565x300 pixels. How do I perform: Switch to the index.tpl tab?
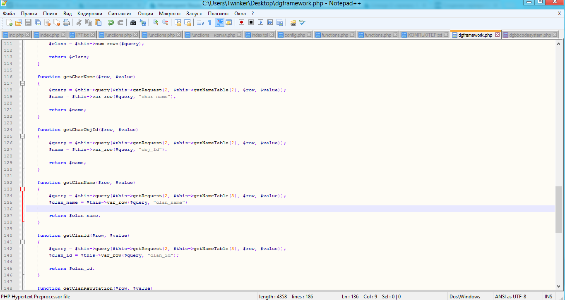tap(260, 35)
